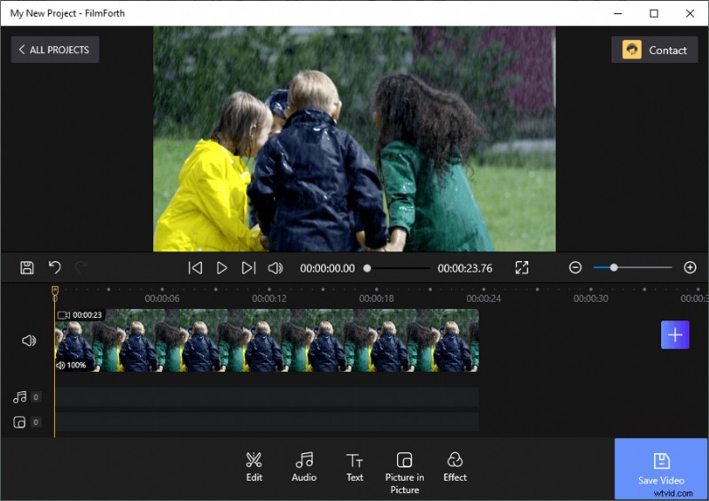
Task: Select the empty picture-in-picture track lane
Action: [x=267, y=422]
